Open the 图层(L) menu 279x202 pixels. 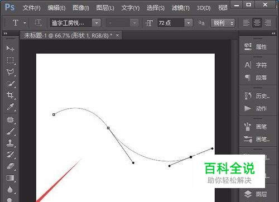[105, 8]
